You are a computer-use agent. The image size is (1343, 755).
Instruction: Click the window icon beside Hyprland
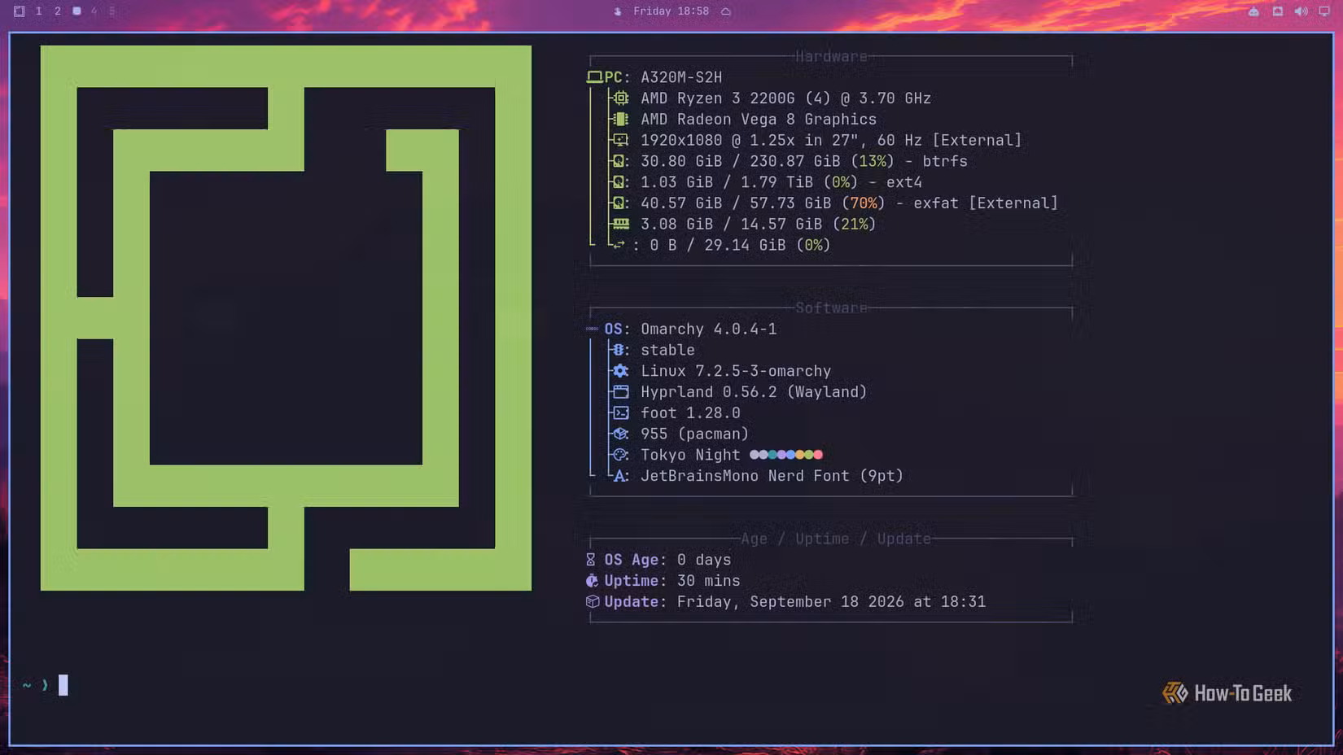pos(621,392)
